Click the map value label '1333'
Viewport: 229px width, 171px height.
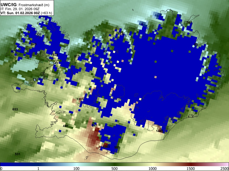80,99
